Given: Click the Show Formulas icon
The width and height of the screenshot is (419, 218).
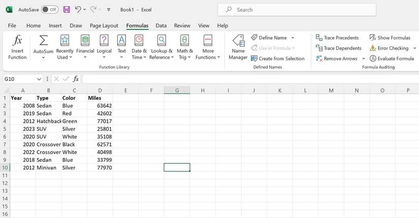Looking at the screenshot, I should (373, 38).
